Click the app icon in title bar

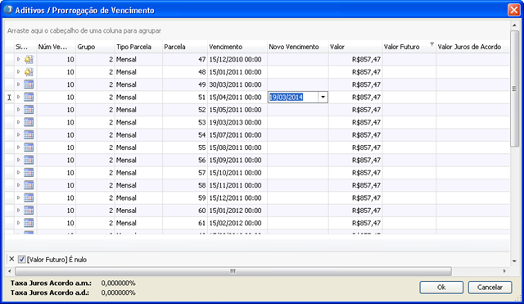point(8,10)
